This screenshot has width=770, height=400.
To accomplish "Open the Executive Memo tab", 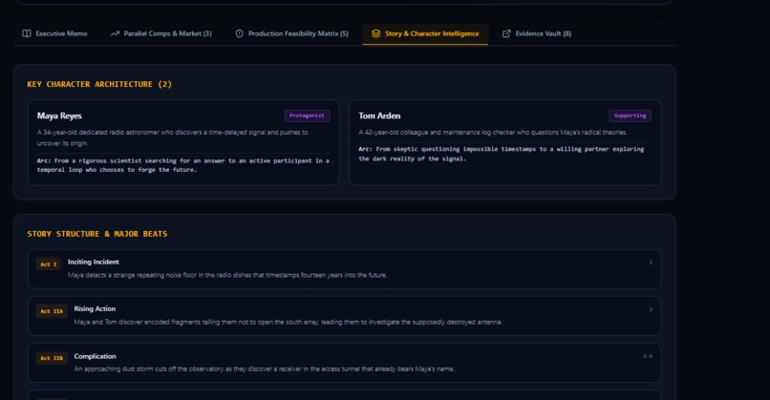I will pos(54,33).
